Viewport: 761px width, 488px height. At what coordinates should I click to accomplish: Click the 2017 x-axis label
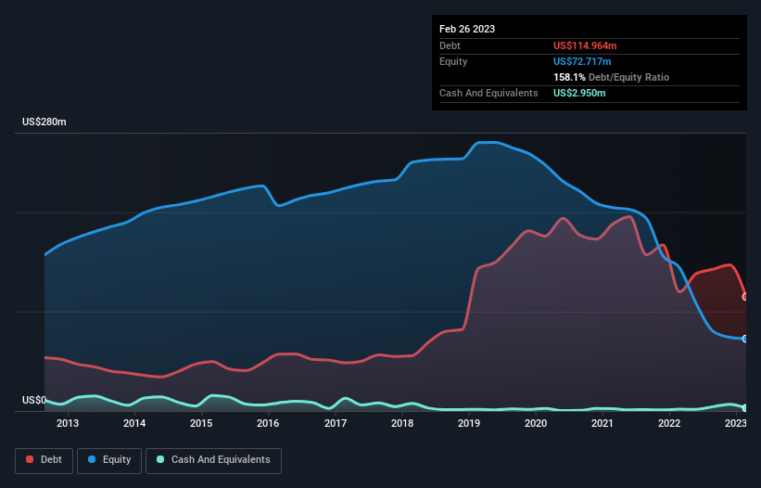[336, 423]
